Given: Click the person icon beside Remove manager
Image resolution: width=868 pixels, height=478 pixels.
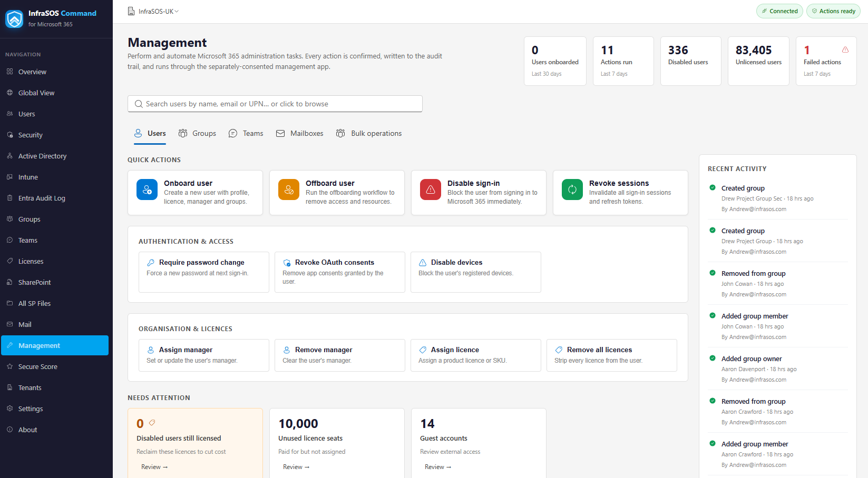Looking at the screenshot, I should 287,350.
